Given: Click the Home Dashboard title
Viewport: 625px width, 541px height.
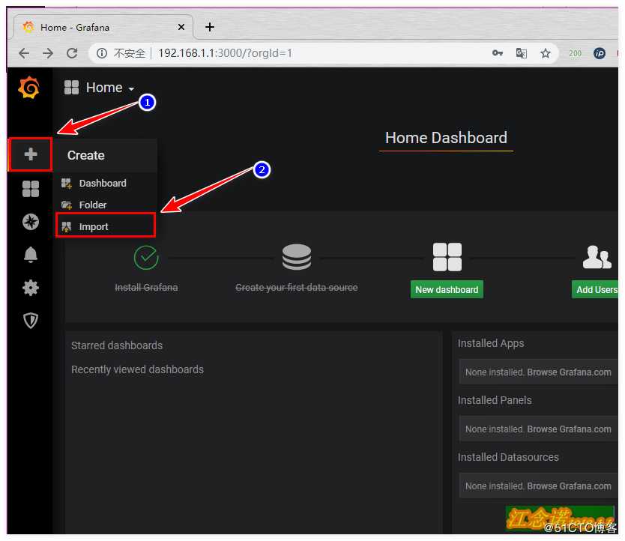Looking at the screenshot, I should [x=446, y=138].
